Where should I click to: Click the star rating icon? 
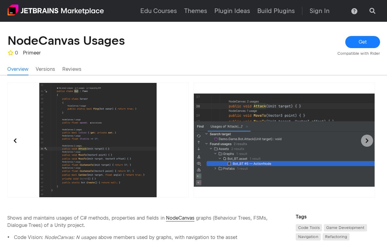click(11, 53)
